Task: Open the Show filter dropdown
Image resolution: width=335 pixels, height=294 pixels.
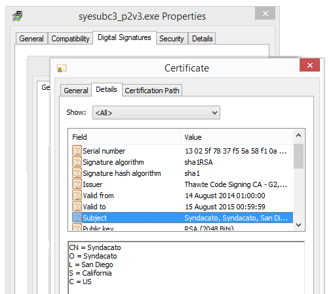Action: click(x=156, y=113)
